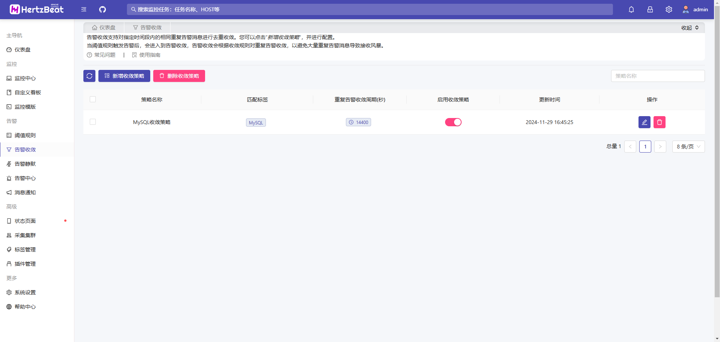Check the MySQL收敛策略 row checkbox
The height and width of the screenshot is (342, 720).
[93, 122]
